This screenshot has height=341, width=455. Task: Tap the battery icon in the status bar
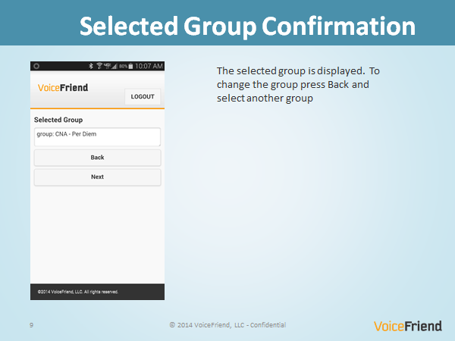(x=130, y=66)
